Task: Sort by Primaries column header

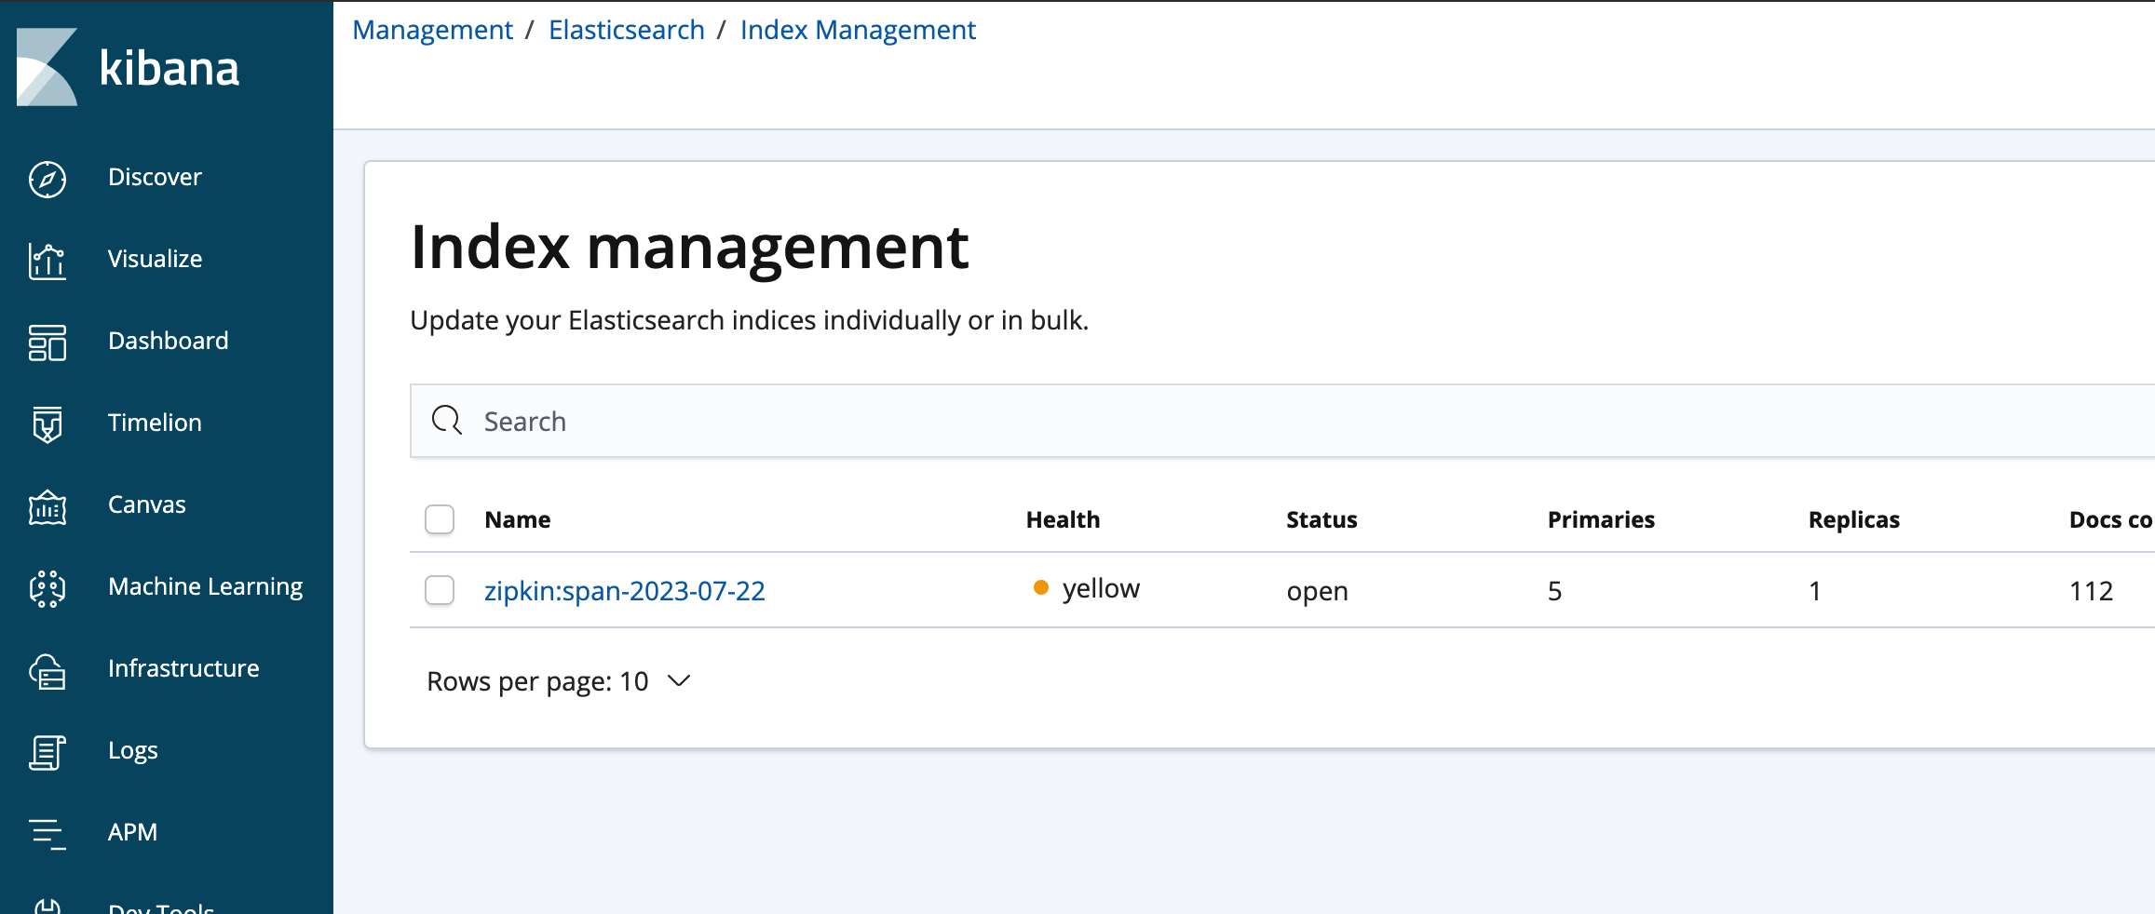Action: pos(1601,519)
